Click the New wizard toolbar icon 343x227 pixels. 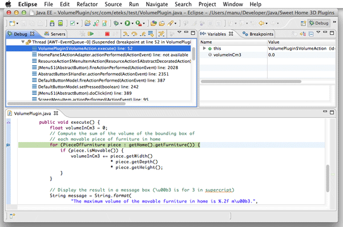point(12,23)
